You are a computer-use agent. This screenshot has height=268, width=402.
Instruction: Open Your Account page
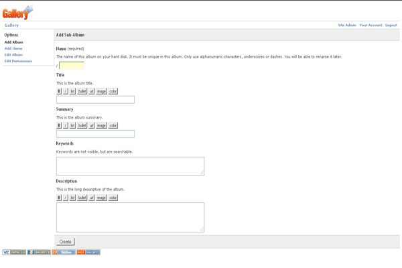[371, 25]
